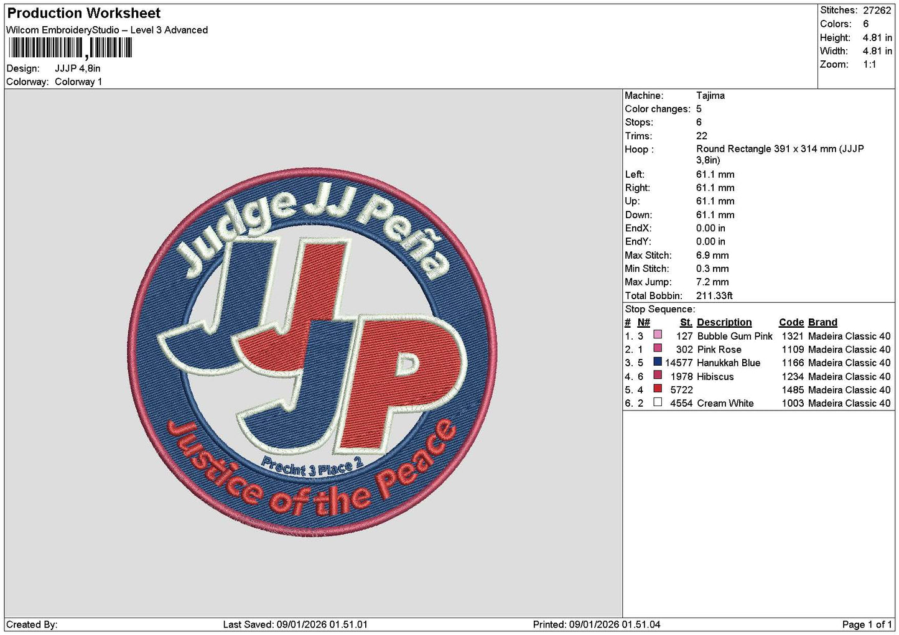This screenshot has height=635, width=899.
Task: Click the EndX value 0.00 in
Action: 710,228
